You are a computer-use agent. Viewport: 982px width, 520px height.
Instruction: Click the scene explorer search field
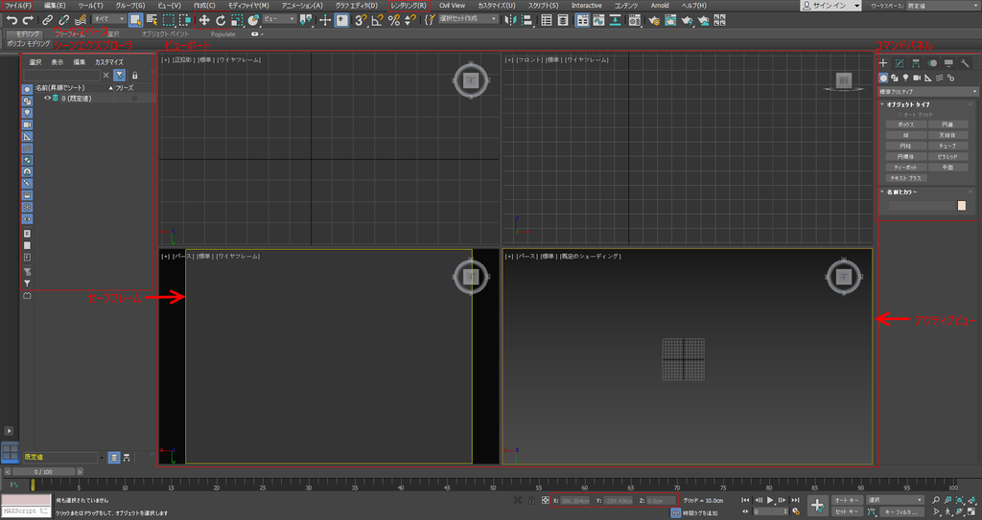coord(61,75)
